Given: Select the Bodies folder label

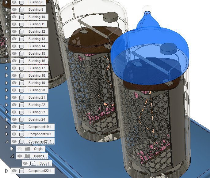Looking at the screenshot, I should 39,156.
